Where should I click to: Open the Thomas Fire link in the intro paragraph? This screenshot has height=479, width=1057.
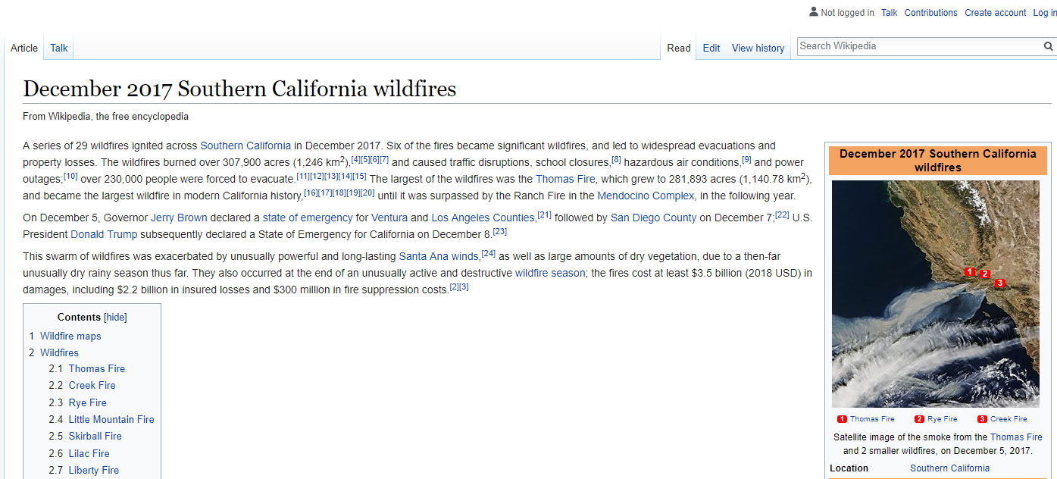point(565,179)
